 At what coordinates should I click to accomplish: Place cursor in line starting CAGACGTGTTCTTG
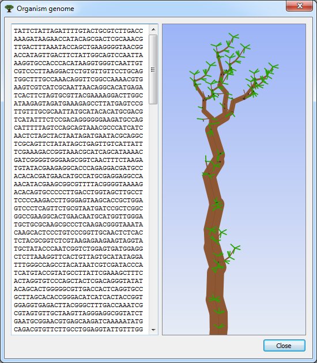(x=78, y=329)
